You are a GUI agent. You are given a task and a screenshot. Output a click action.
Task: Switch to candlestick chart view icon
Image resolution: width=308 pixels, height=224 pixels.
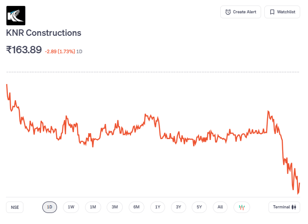pos(242,207)
